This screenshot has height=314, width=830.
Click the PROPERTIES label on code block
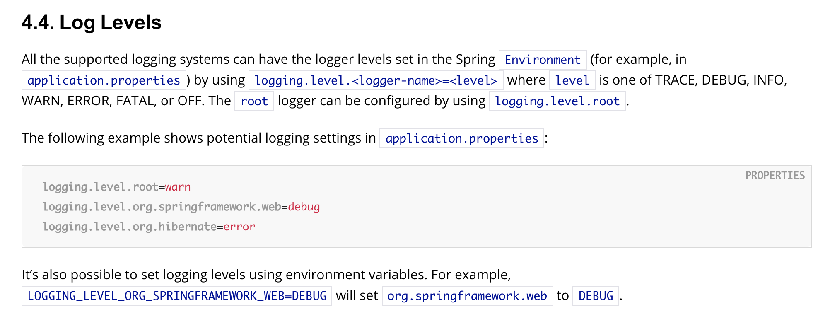[x=775, y=176]
